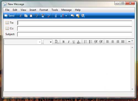Toggle Italic formatting

pyautogui.click(x=68, y=42)
